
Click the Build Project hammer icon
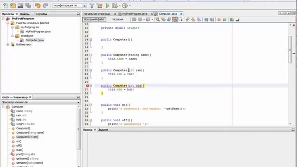(x=92, y=6)
